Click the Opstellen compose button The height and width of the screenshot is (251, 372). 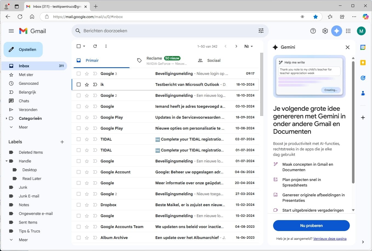pos(23,49)
